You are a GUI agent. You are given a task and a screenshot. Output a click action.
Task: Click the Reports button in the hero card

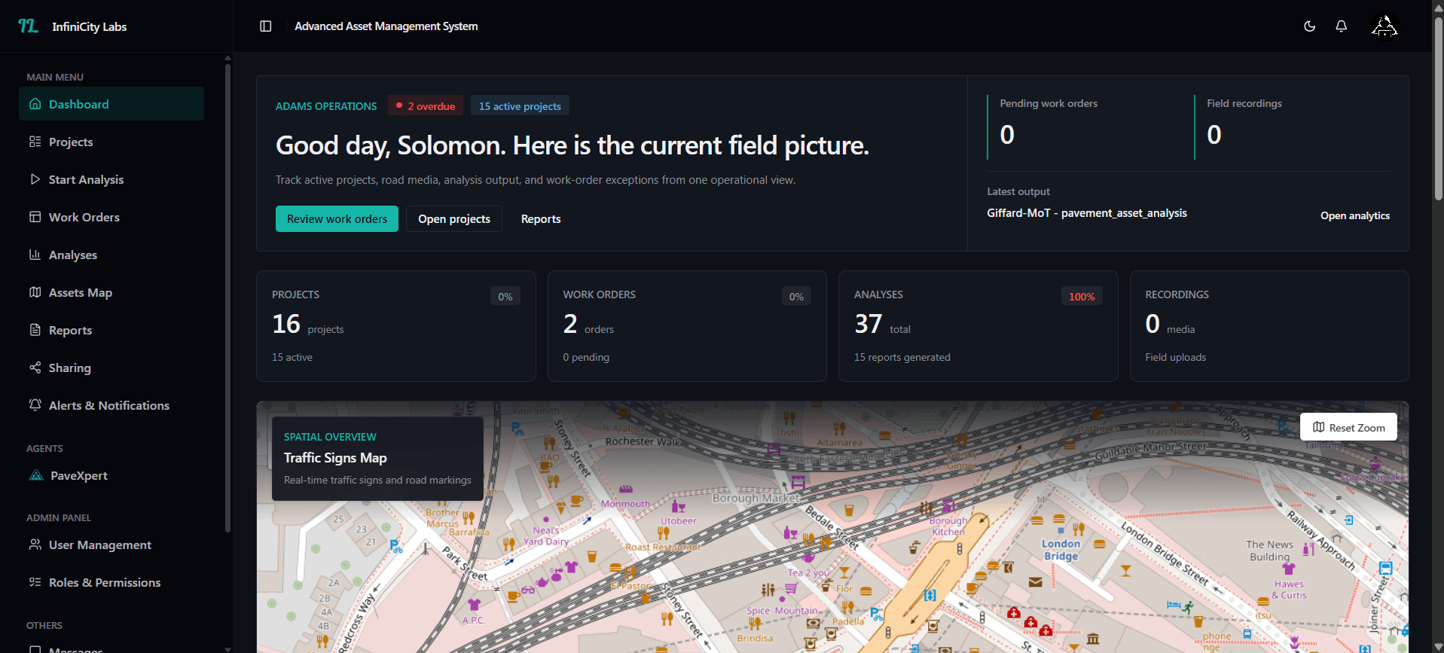coord(541,218)
